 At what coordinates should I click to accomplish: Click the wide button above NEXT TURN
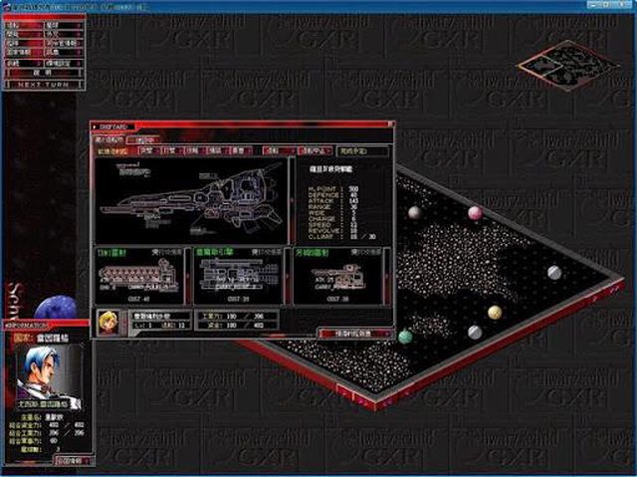[42, 73]
